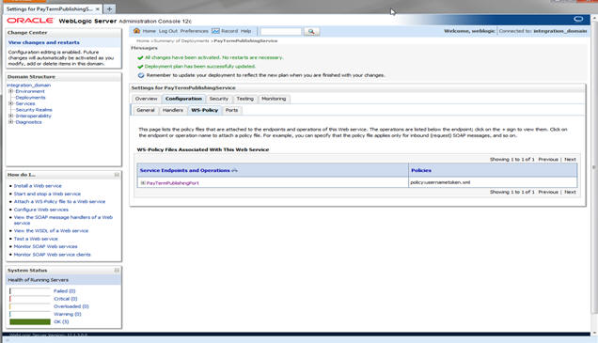Click the Home text link in toolbar
This screenshot has width=598, height=343.
pyautogui.click(x=149, y=31)
